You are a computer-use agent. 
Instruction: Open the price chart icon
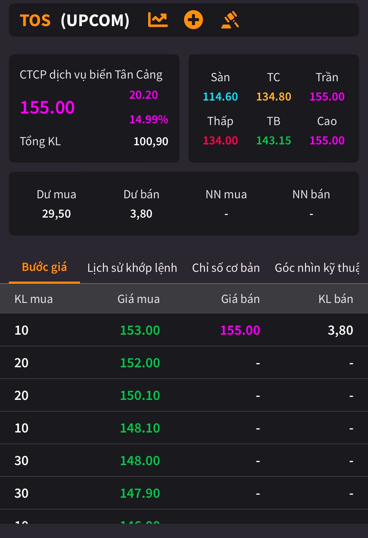[158, 20]
